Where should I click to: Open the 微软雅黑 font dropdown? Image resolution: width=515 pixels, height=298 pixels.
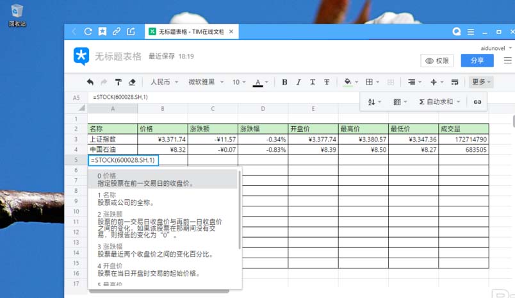[x=206, y=82]
